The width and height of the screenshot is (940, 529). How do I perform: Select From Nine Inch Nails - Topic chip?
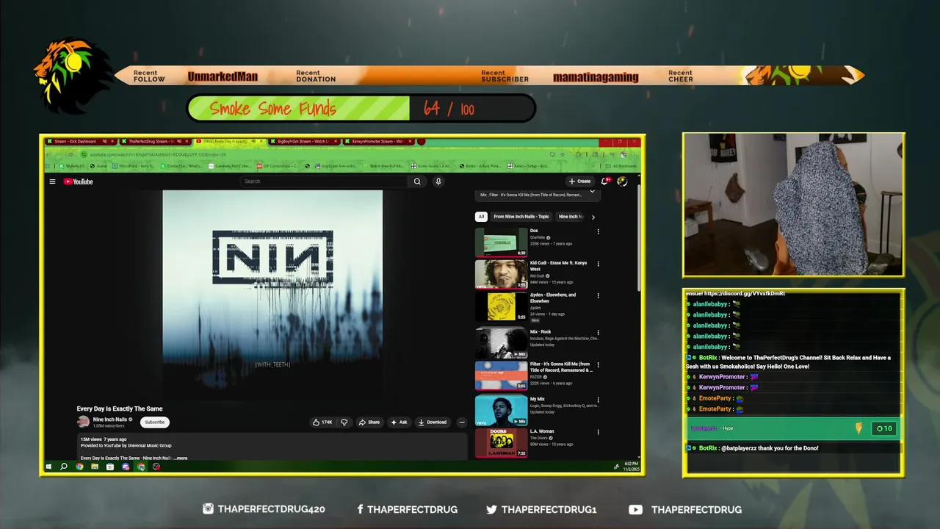(521, 217)
